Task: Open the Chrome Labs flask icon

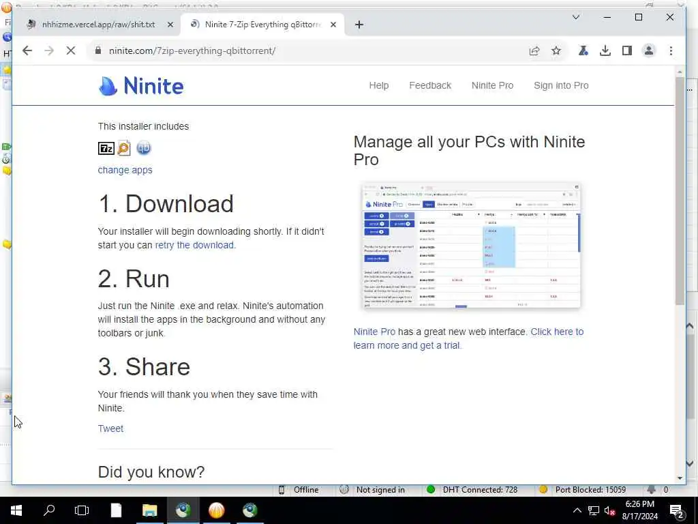Action: 583,50
